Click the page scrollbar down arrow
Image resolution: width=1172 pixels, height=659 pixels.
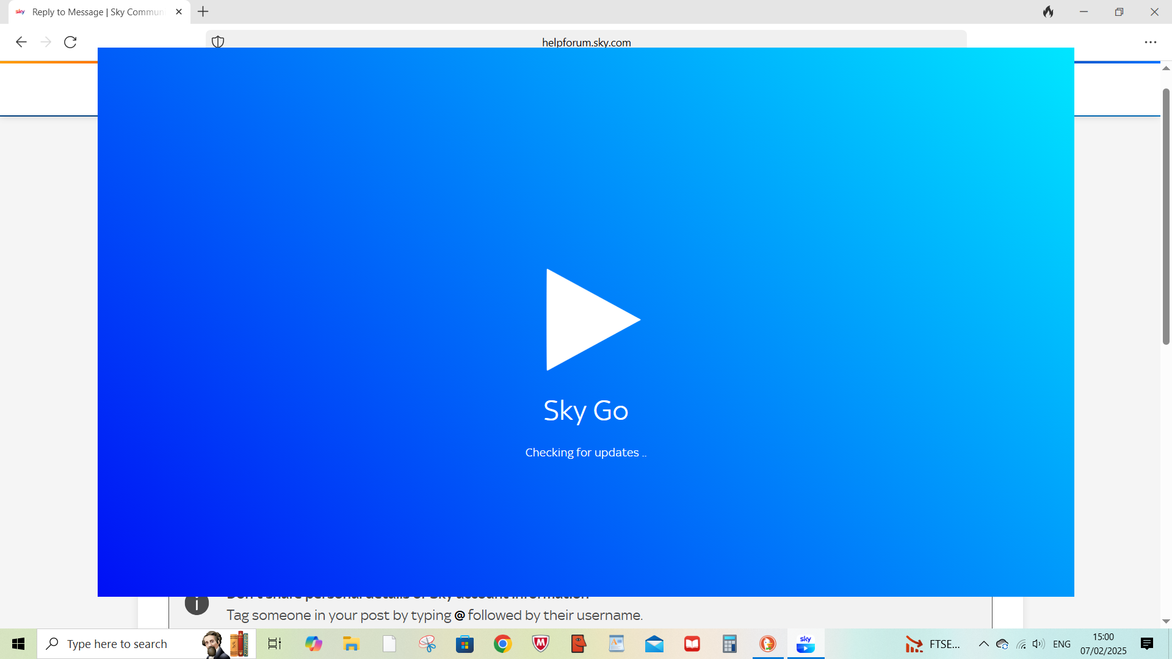[1166, 621]
